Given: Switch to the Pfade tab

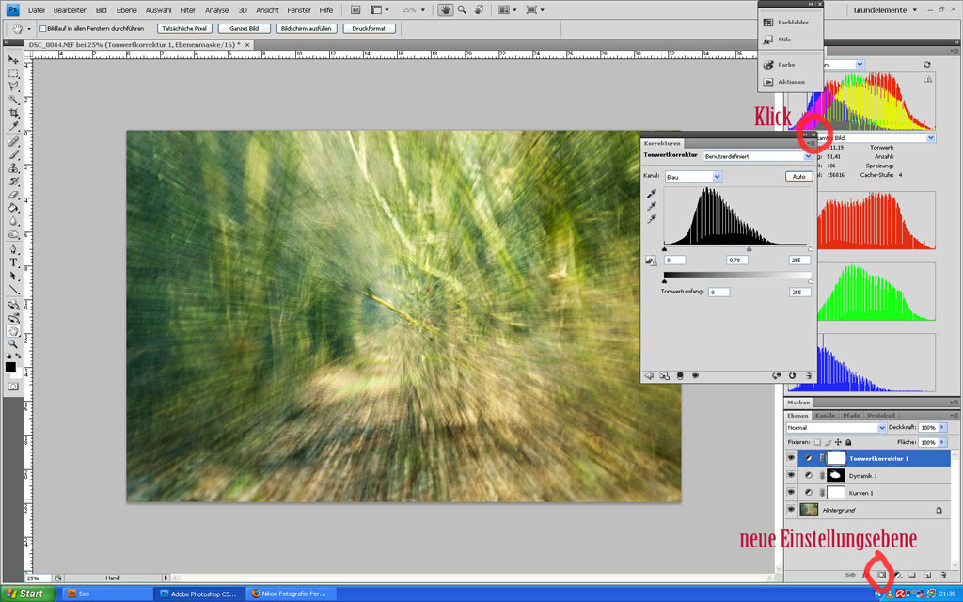Looking at the screenshot, I should click(x=851, y=416).
